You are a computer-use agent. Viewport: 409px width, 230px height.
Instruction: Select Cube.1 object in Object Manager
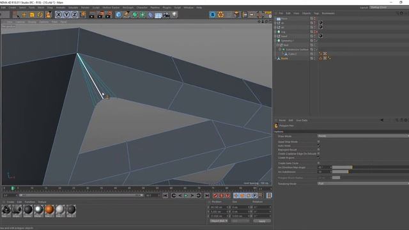pyautogui.click(x=292, y=54)
